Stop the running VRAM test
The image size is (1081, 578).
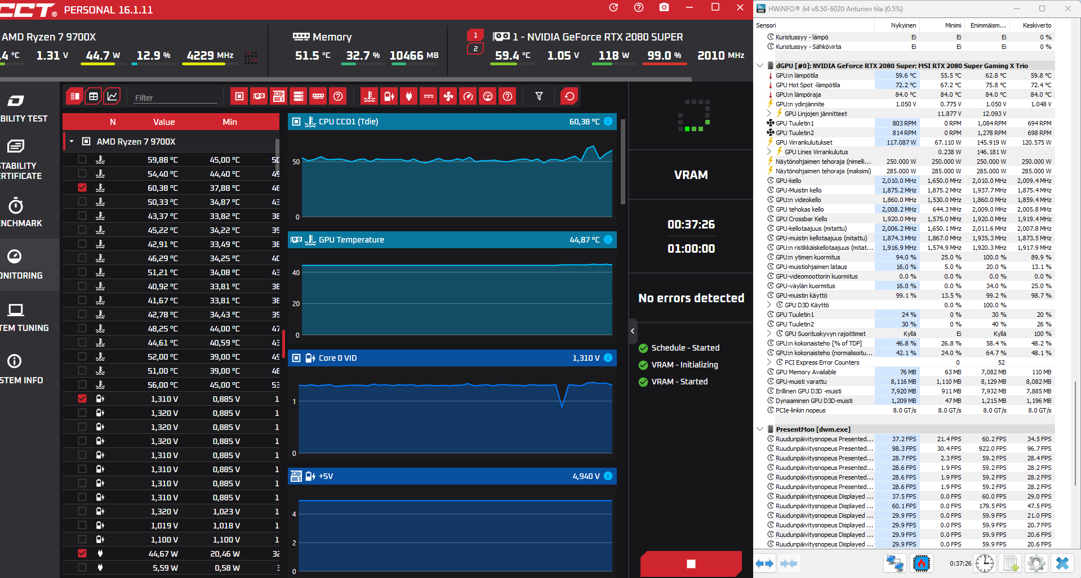(x=691, y=564)
